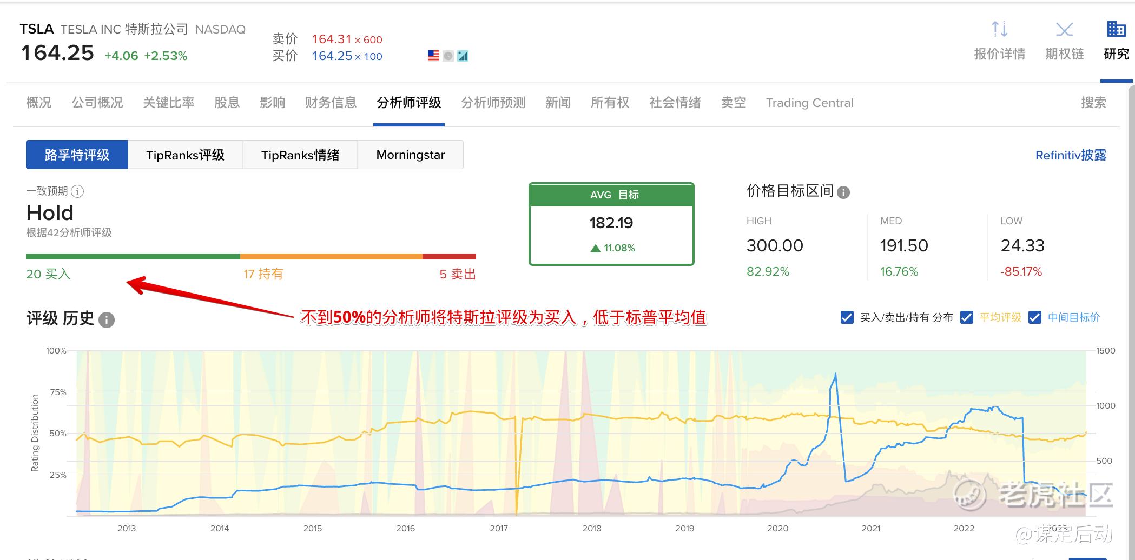Image resolution: width=1135 pixels, height=560 pixels.
Task: Select TipRanks评级 button
Action: (x=186, y=155)
